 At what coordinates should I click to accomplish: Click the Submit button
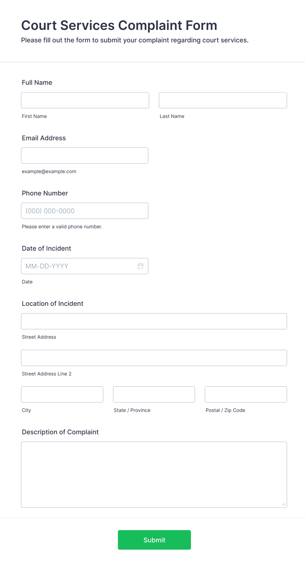154,540
